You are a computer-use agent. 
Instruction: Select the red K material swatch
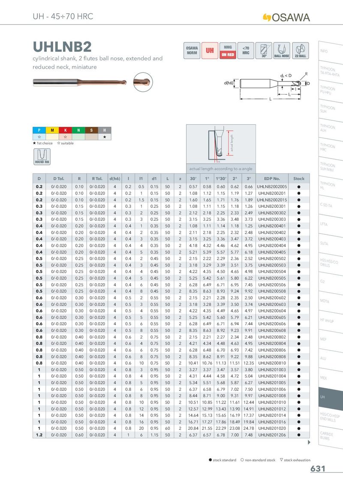click(x=65, y=130)
